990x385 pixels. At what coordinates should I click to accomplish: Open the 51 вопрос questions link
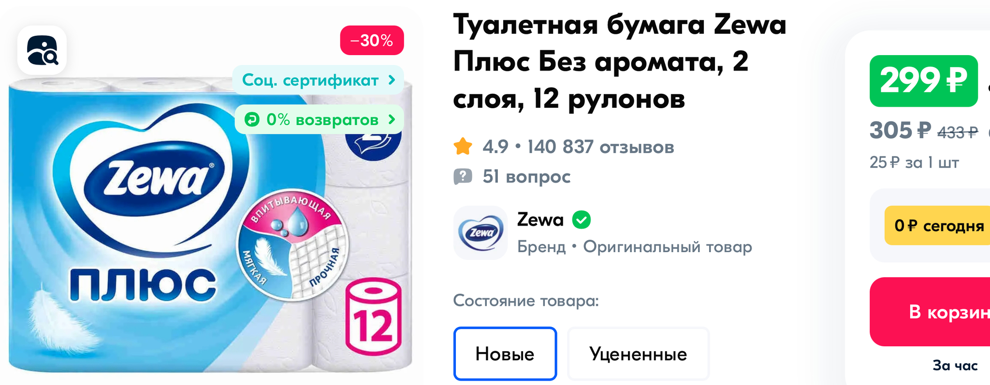click(526, 176)
